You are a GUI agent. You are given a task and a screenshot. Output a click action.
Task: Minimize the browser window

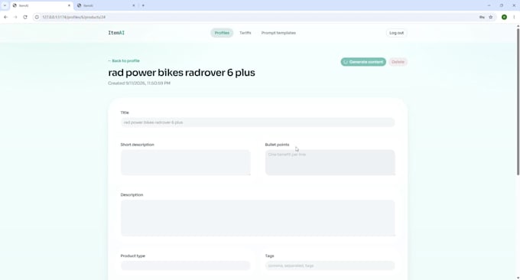tap(489, 5)
